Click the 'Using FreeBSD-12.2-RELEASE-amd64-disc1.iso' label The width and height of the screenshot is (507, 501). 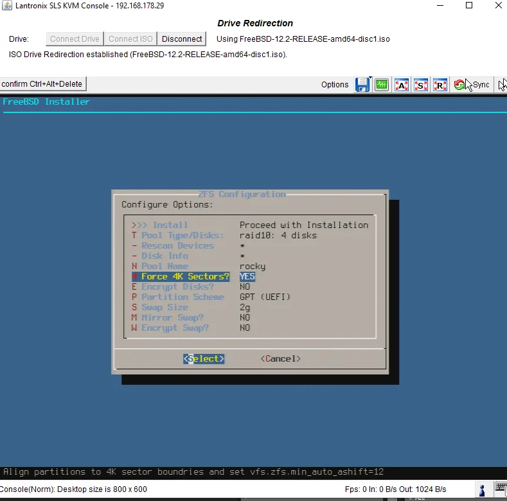coord(303,39)
